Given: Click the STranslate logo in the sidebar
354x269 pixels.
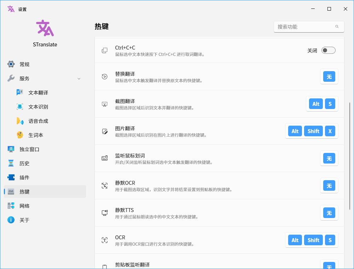Looking at the screenshot, I should (x=45, y=28).
